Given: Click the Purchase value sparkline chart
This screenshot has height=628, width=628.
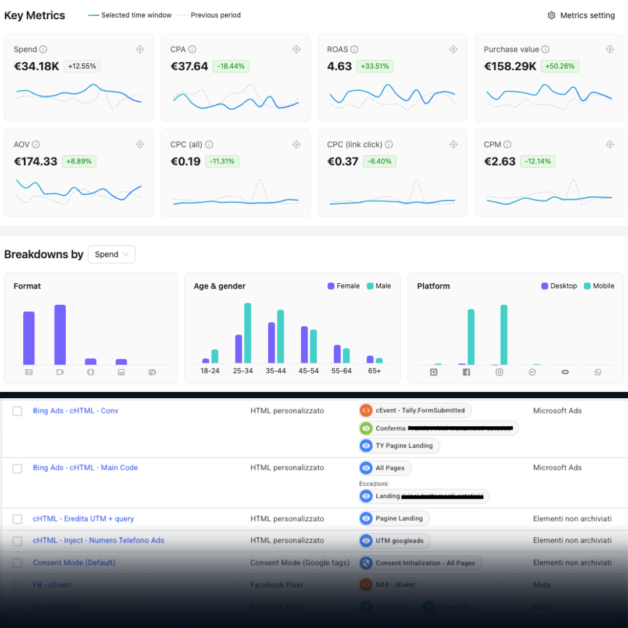Looking at the screenshot, I should click(x=549, y=97).
